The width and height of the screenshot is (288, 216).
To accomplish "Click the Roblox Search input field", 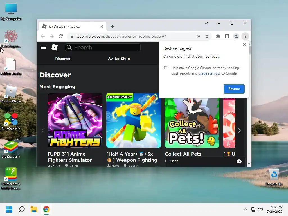I will click(x=103, y=47).
